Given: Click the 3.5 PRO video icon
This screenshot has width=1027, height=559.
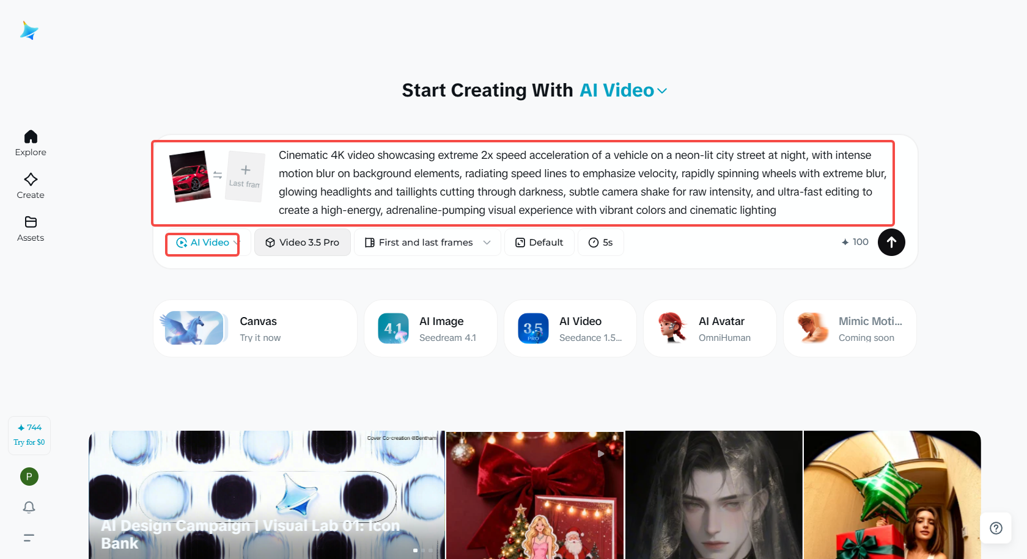Looking at the screenshot, I should pos(533,329).
